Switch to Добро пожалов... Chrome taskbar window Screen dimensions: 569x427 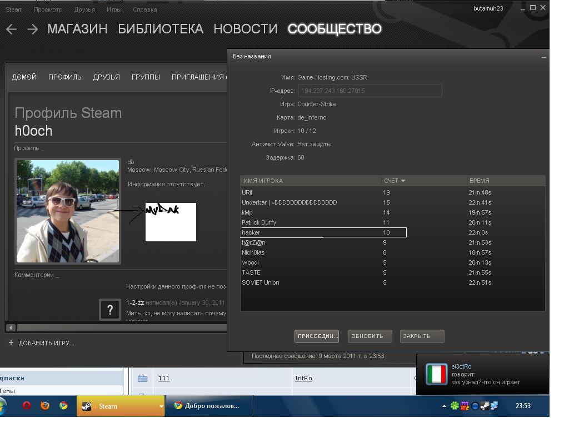tap(209, 406)
